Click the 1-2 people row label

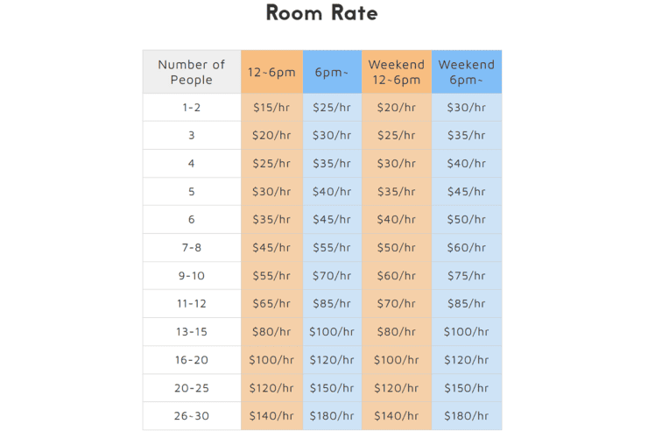click(x=192, y=108)
